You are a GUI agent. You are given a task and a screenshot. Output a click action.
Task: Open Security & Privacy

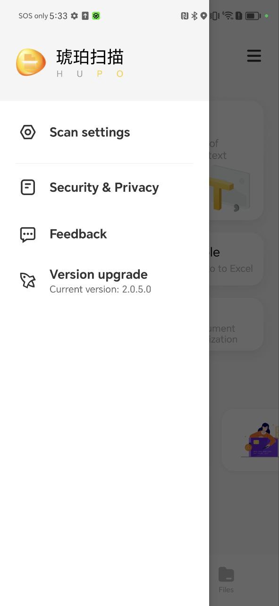pyautogui.click(x=104, y=187)
